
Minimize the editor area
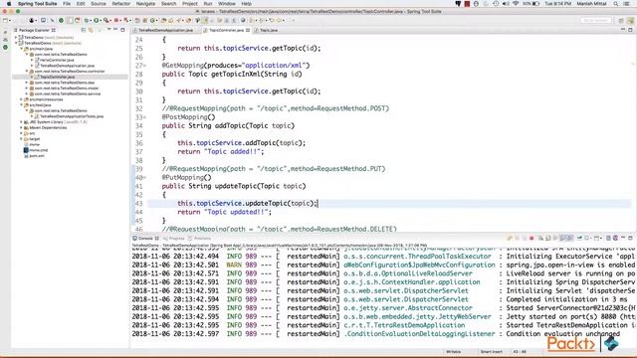623,30
